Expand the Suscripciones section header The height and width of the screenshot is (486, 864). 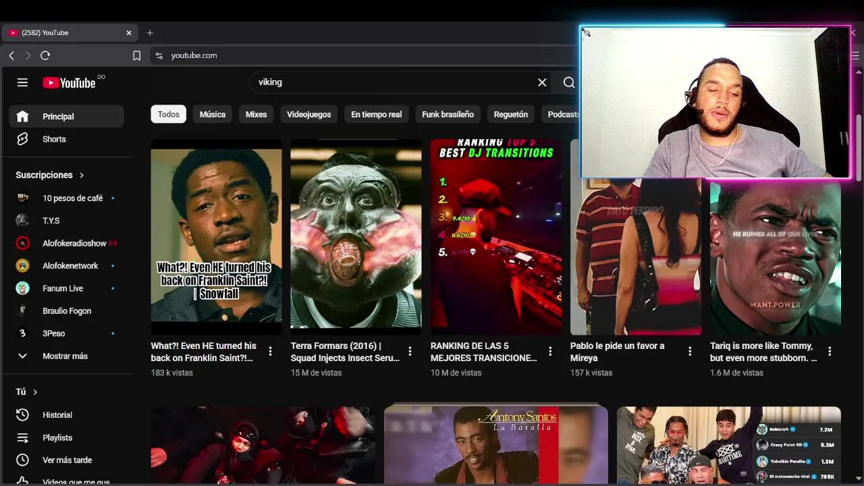tap(50, 175)
